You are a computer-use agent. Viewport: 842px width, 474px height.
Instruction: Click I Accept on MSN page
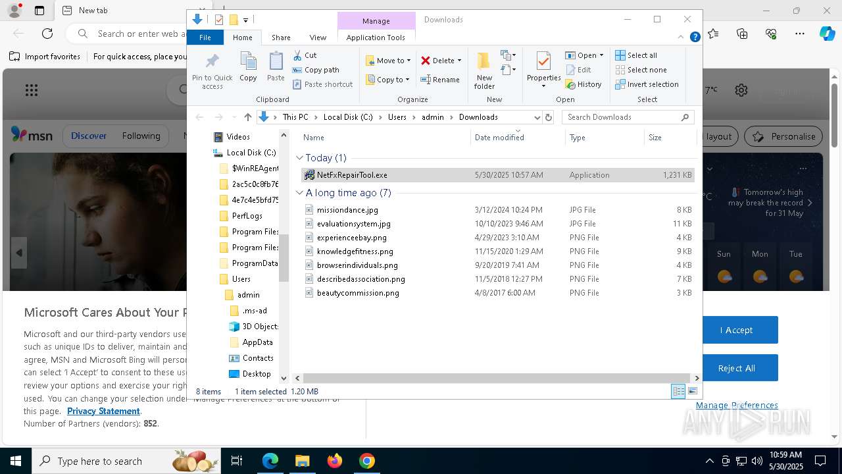point(736,330)
